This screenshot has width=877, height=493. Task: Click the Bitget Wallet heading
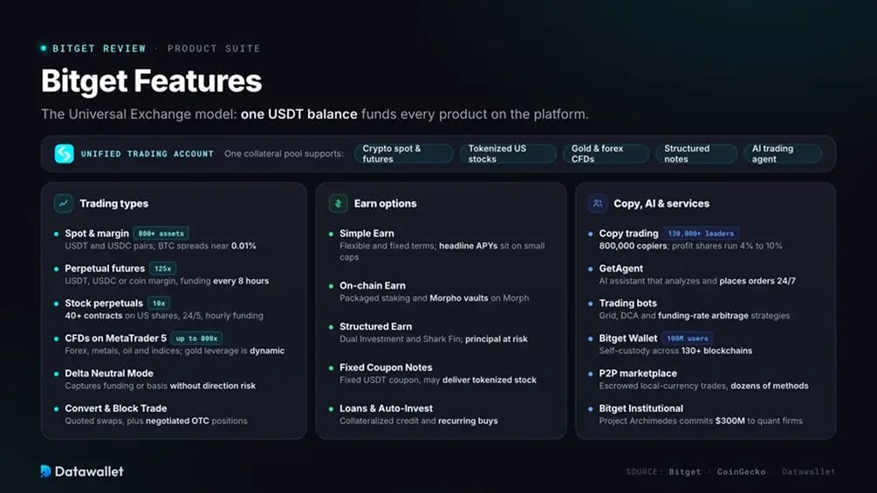pyautogui.click(x=628, y=339)
